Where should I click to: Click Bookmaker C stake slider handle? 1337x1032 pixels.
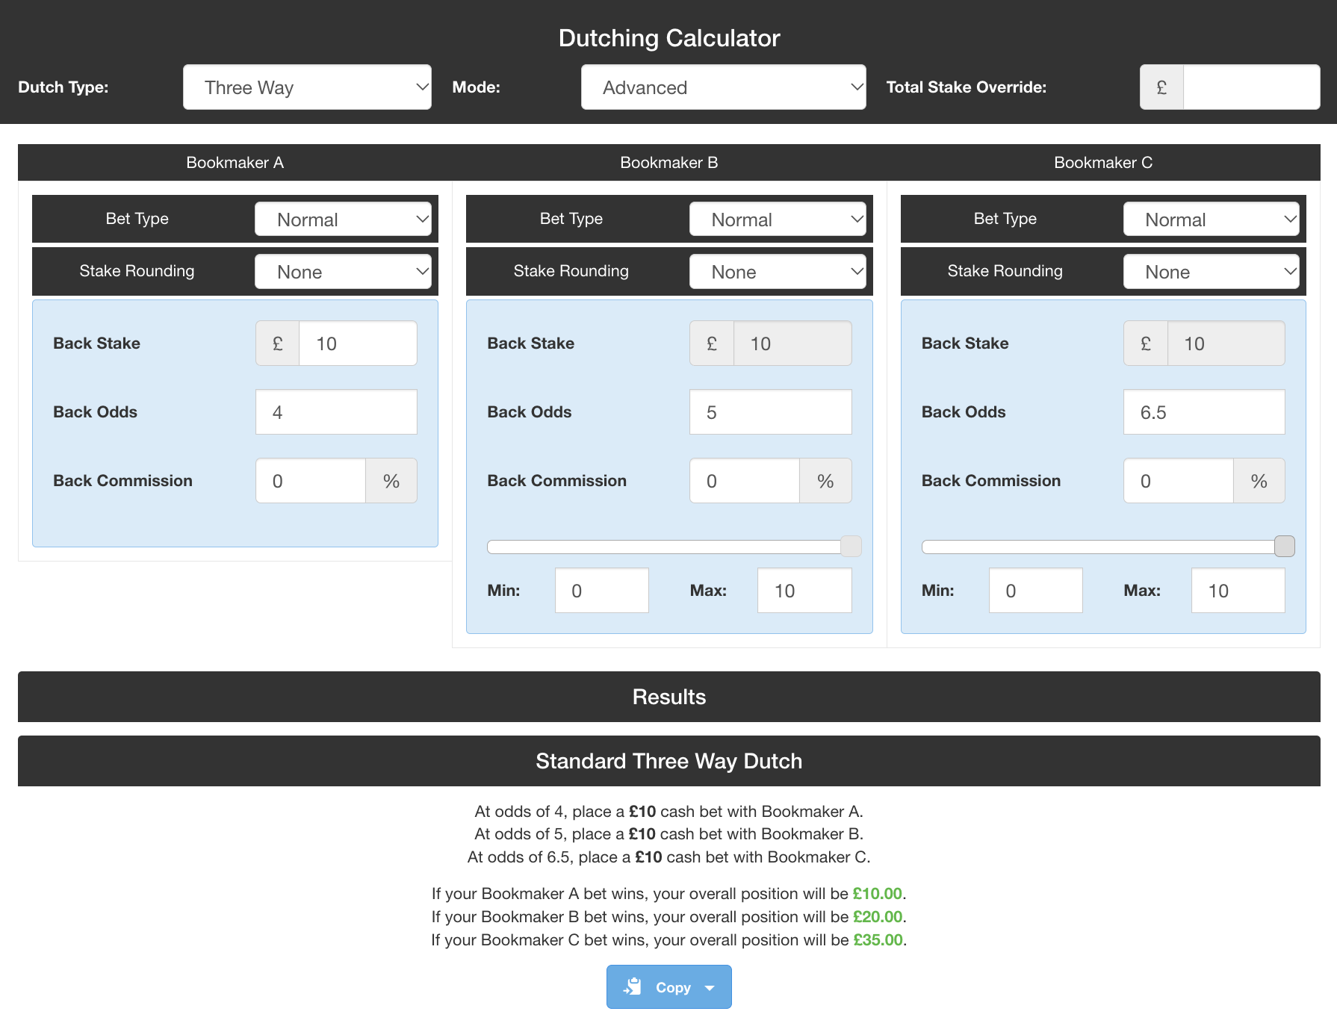point(1285,547)
